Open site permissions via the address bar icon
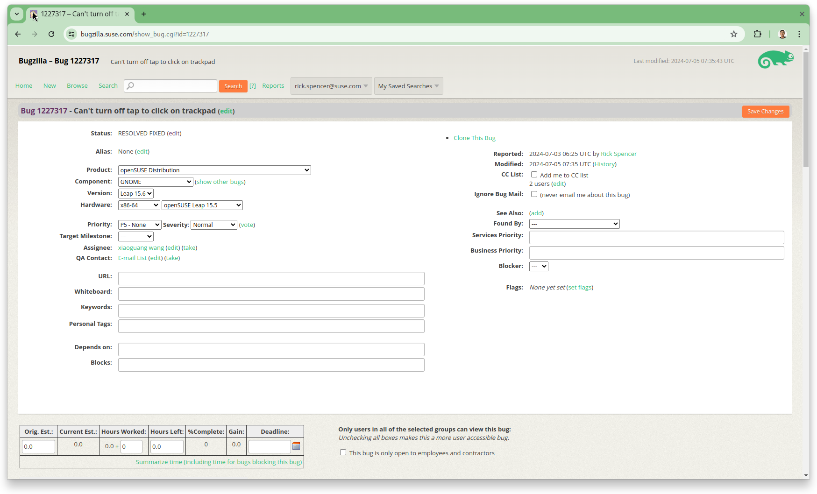The height and width of the screenshot is (494, 817). click(71, 34)
